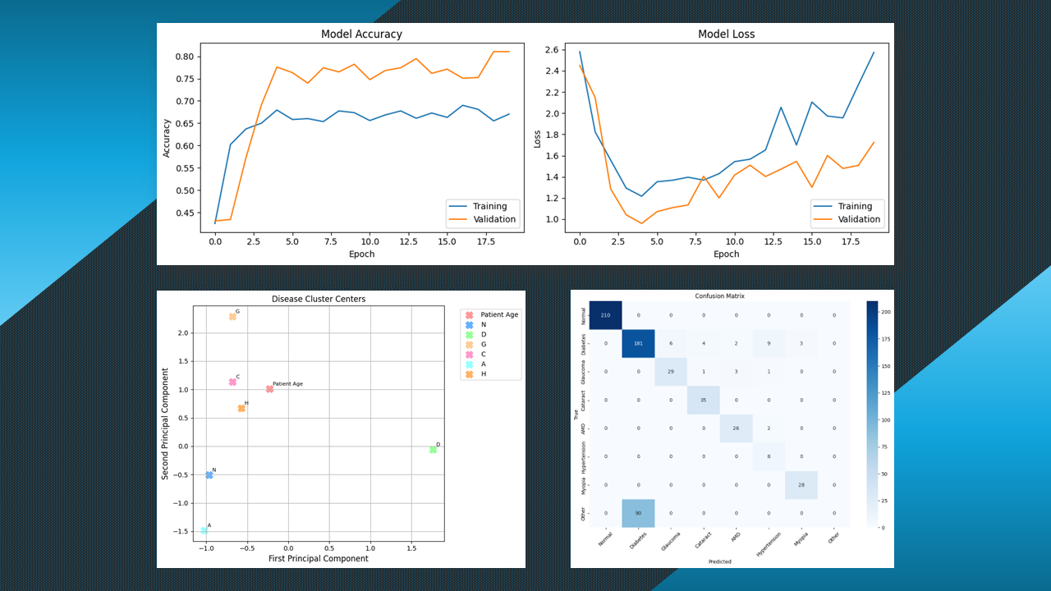Select the pink C cluster marker in plot
The height and width of the screenshot is (591, 1051).
coord(232,383)
